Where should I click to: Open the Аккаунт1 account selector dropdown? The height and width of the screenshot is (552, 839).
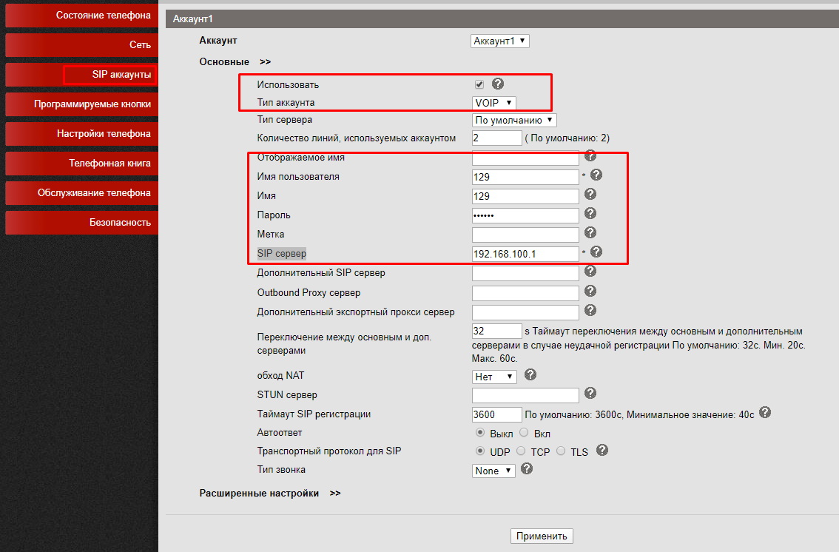pyautogui.click(x=500, y=41)
